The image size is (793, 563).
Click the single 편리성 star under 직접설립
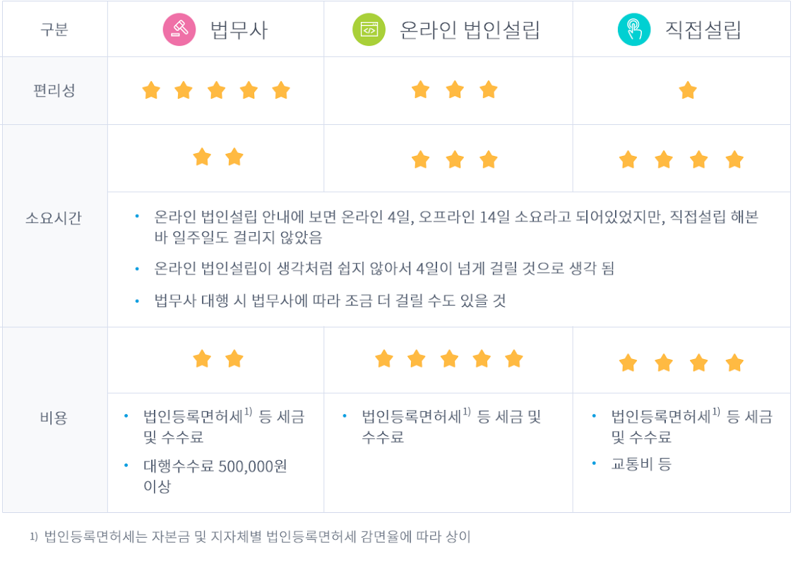[x=687, y=90]
